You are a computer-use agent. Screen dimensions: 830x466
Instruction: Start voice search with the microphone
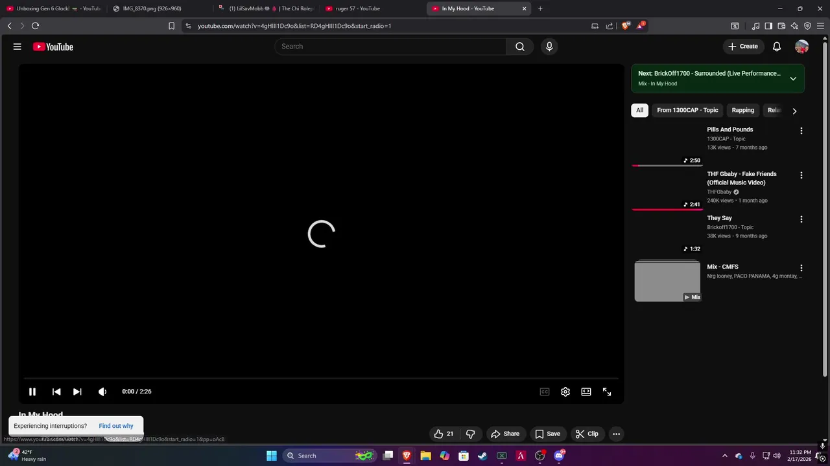click(549, 47)
